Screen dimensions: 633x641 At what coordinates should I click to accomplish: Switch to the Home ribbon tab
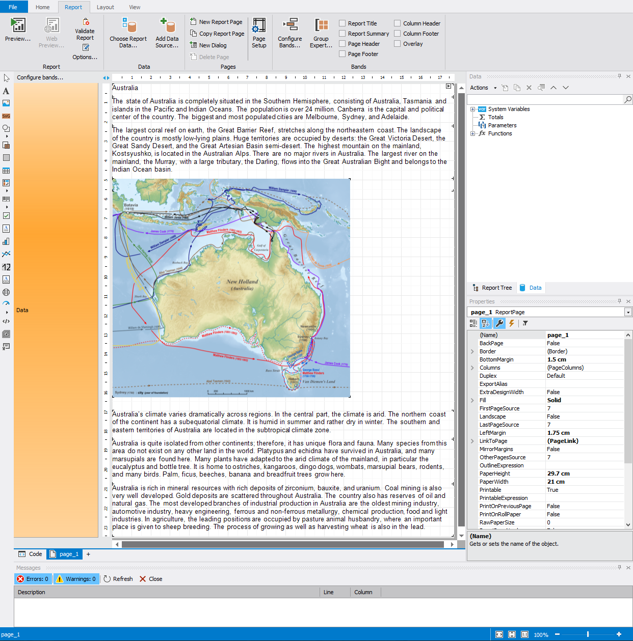pos(43,7)
